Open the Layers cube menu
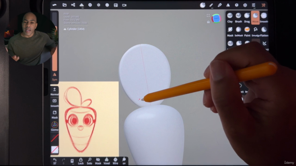Image resolution: width=296 pixels, height=166 pixels. click(x=236, y=5)
